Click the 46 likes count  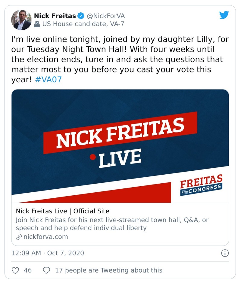(x=28, y=270)
